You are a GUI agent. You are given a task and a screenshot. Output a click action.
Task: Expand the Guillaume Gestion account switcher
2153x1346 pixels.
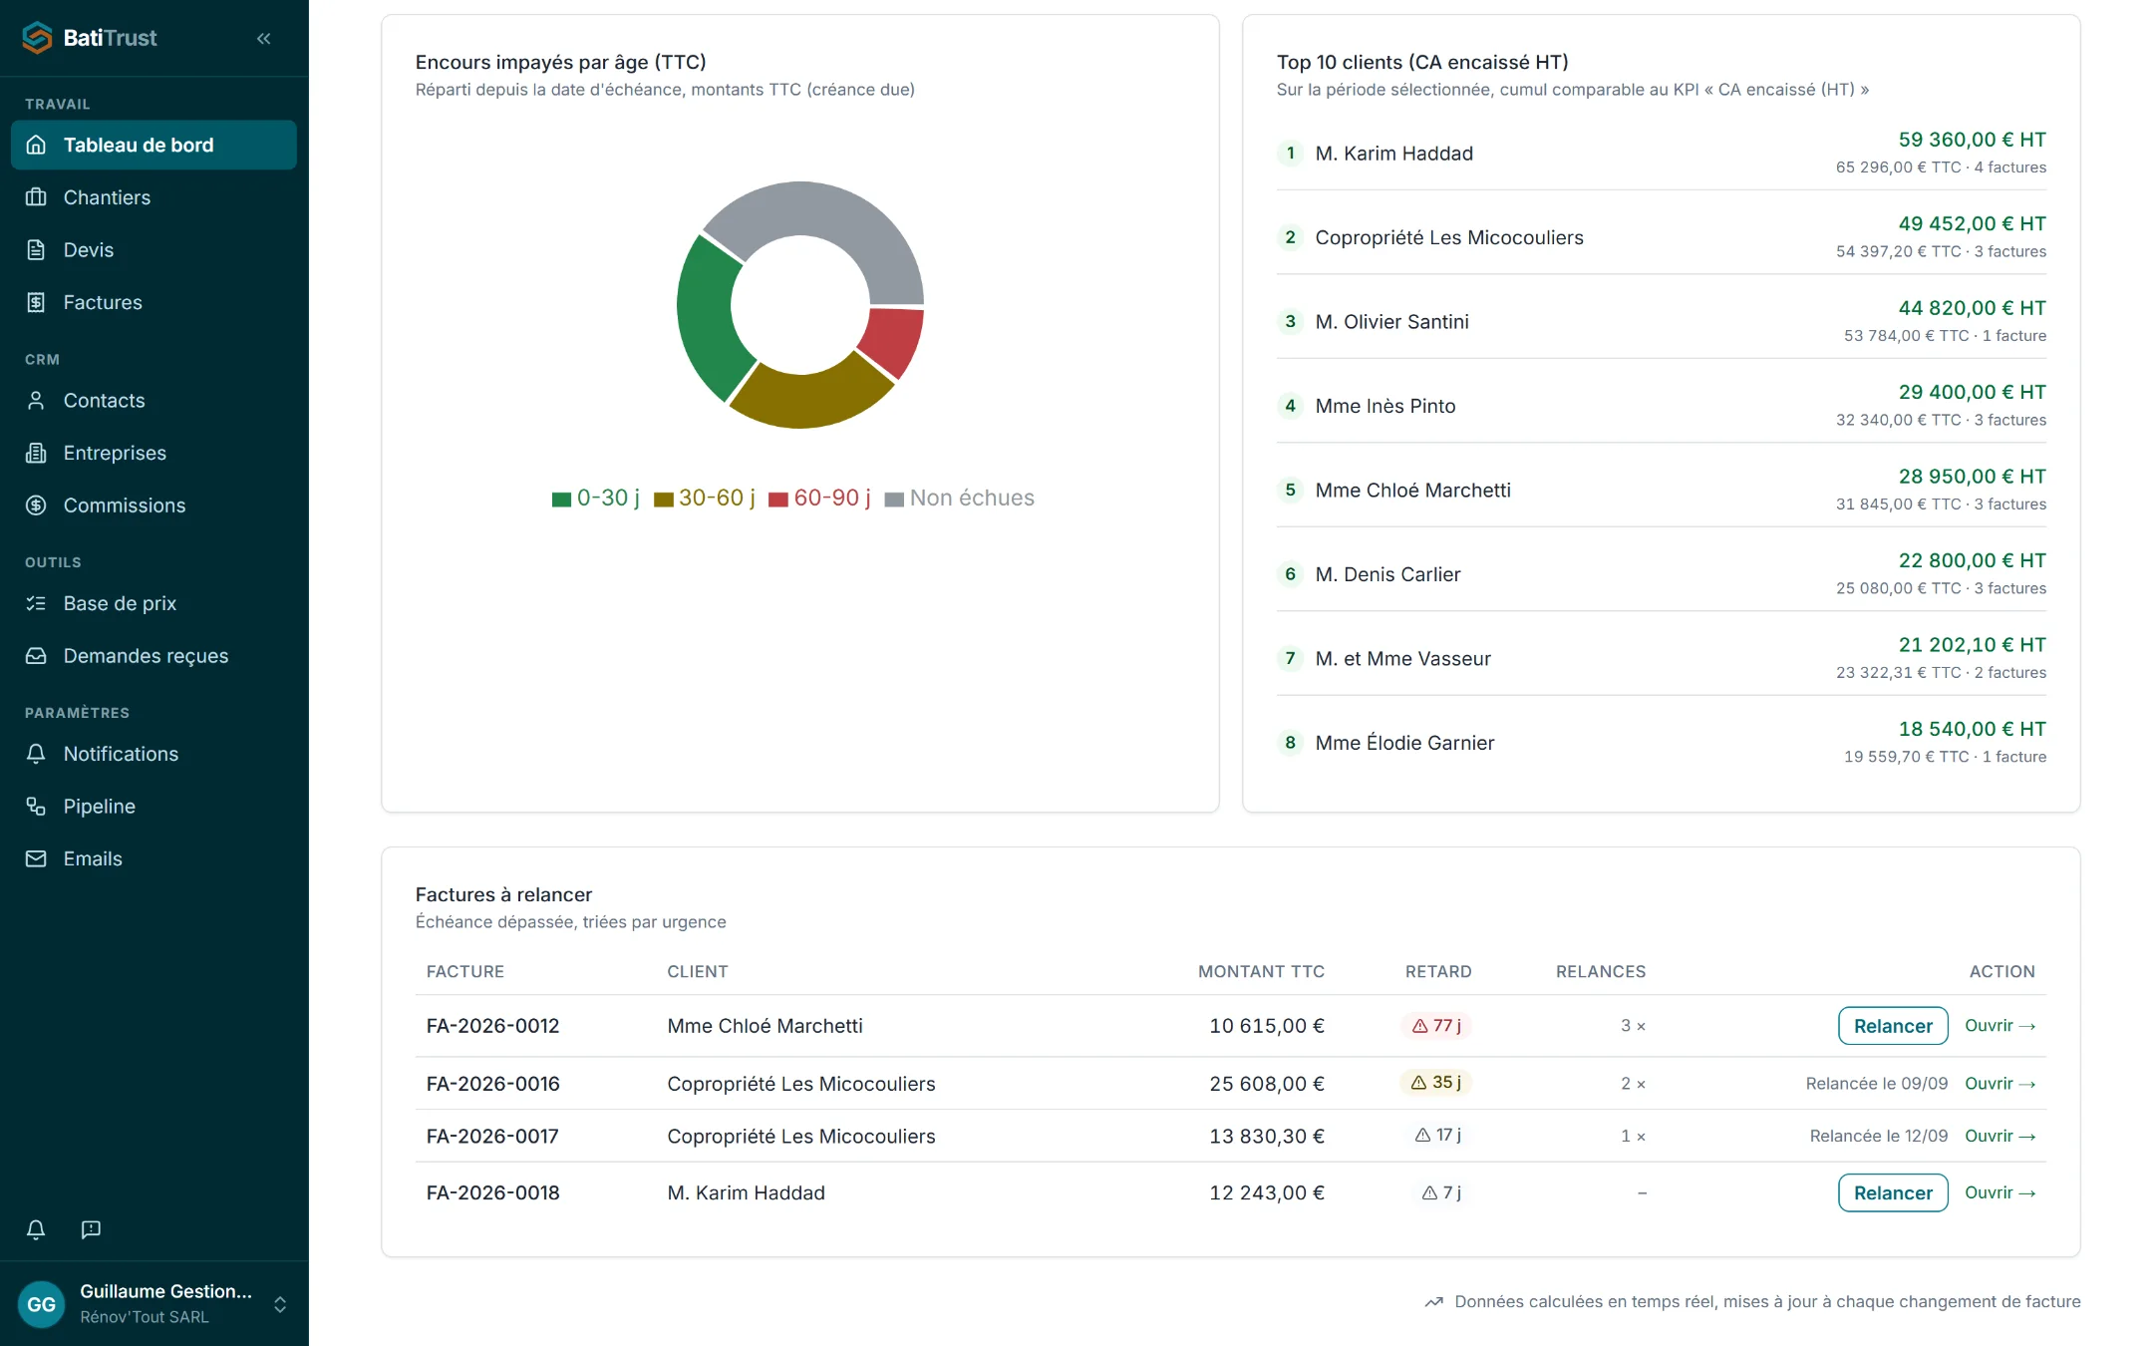tap(280, 1304)
